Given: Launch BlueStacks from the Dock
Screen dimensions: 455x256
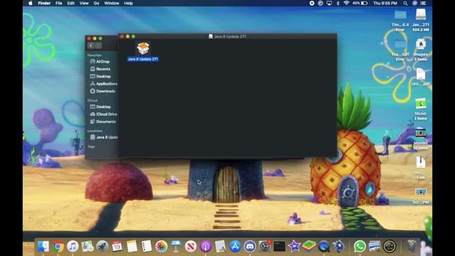Looking at the screenshot, I should (x=309, y=247).
